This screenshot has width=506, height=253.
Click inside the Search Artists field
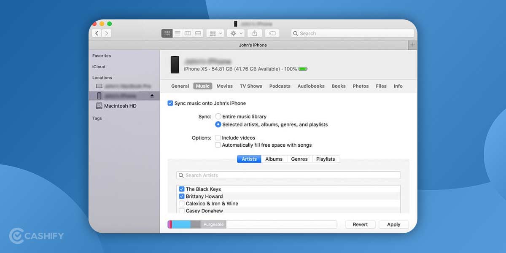pyautogui.click(x=288, y=175)
